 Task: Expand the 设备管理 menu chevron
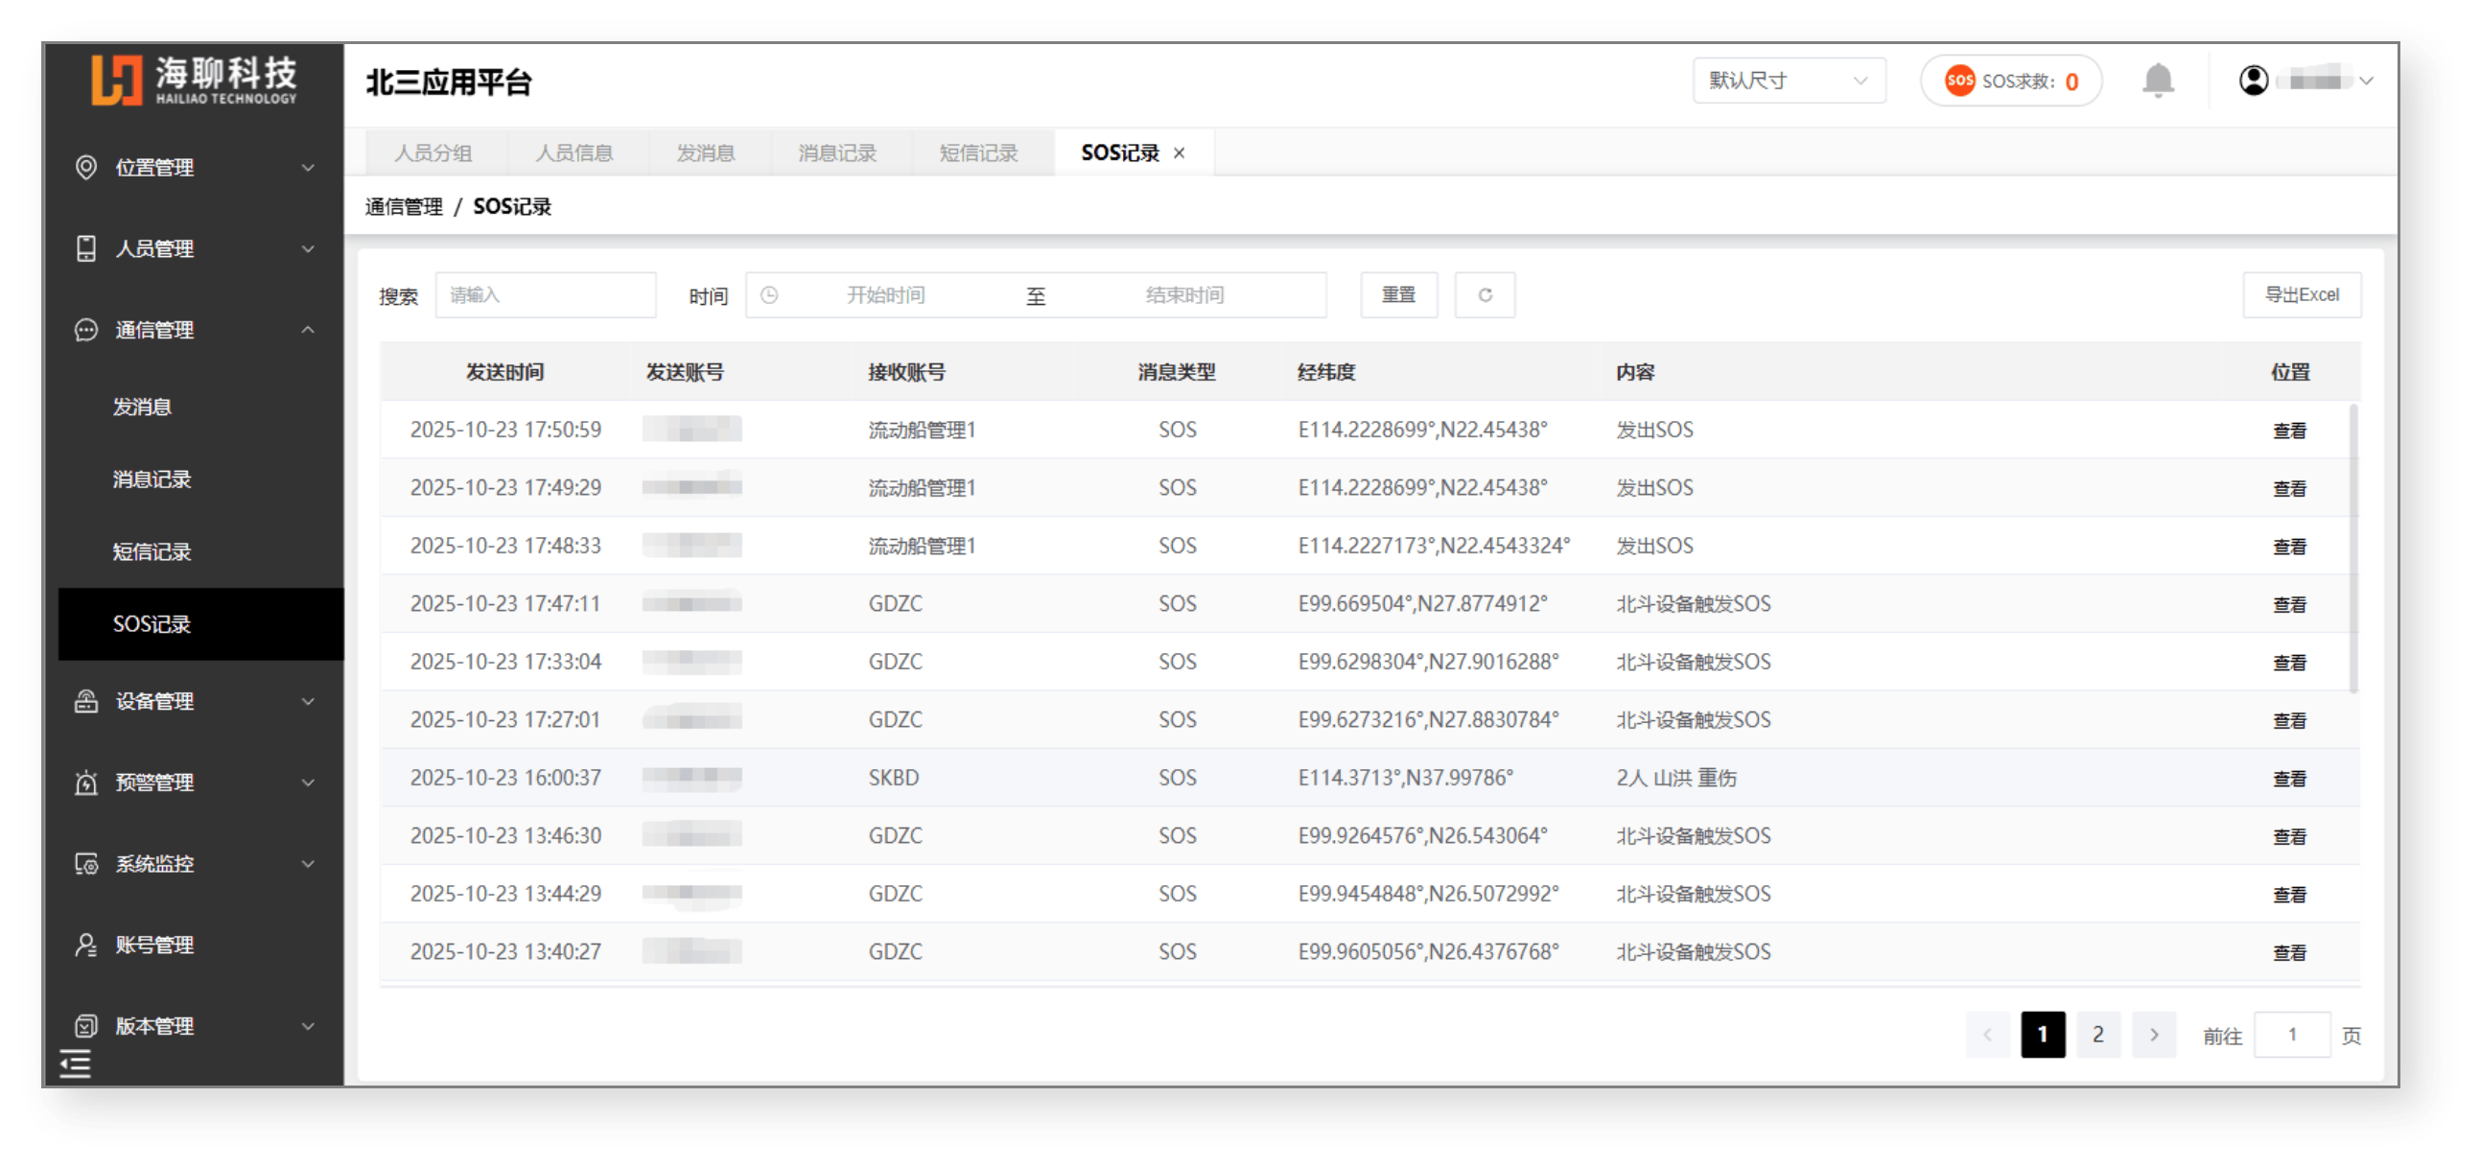308,701
